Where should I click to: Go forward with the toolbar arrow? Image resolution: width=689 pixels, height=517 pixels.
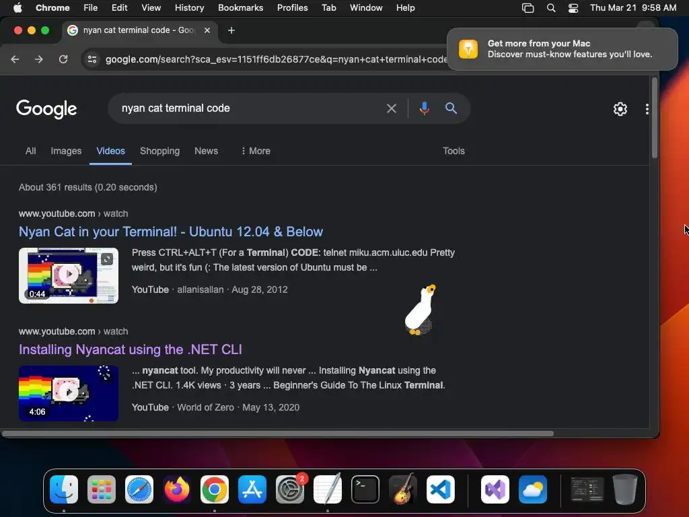point(39,59)
